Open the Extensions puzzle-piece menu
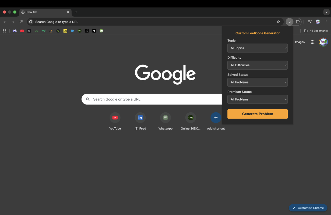Viewport: 331px width, 215px height. pyautogui.click(x=298, y=22)
